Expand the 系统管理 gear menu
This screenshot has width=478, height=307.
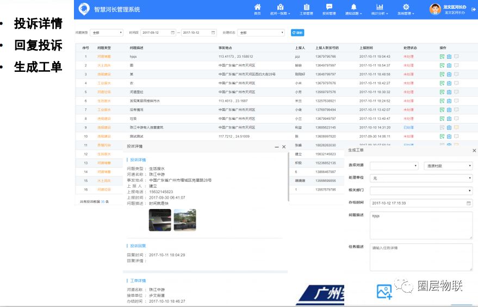click(x=406, y=9)
